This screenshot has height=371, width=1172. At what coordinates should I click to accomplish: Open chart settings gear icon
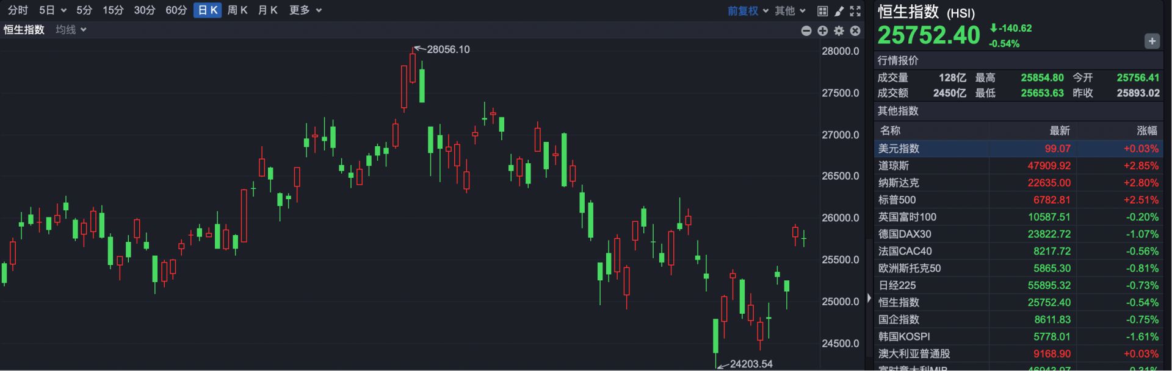pyautogui.click(x=839, y=30)
